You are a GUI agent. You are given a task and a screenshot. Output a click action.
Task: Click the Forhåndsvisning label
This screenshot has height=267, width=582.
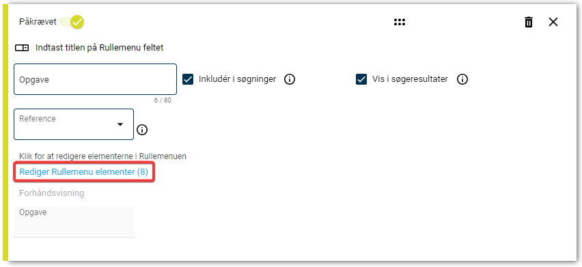point(52,193)
